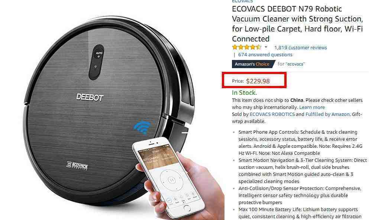This screenshot has height=220, width=378.
Task: Click the Amazon's Choice badge
Action: coord(252,64)
